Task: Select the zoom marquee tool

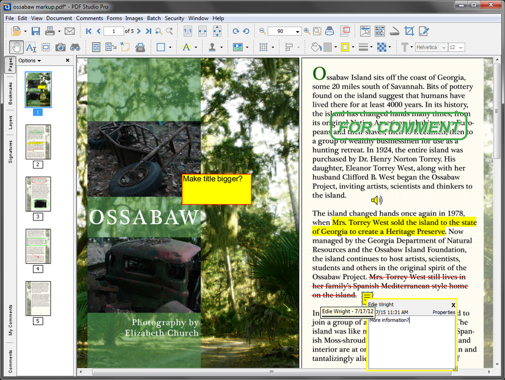Action: (x=317, y=31)
